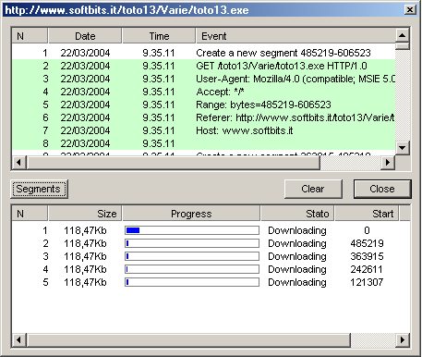This screenshot has height=357, width=422.
Task: Select segment 1 progress bar
Action: point(192,230)
